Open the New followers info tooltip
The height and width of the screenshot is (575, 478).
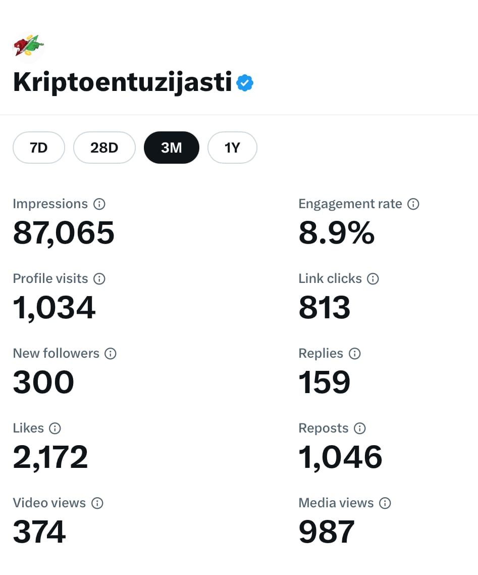click(110, 353)
